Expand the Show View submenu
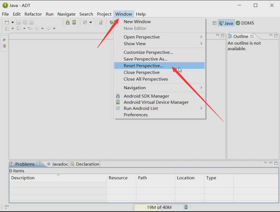 [x=160, y=44]
